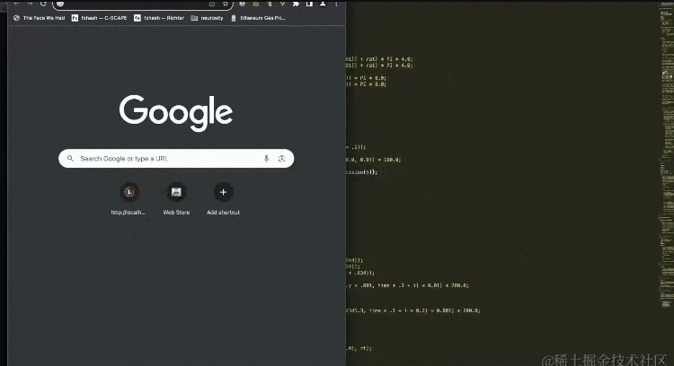Image resolution: width=674 pixels, height=366 pixels.
Task: Open the Chrome three-dot menu
Action: point(336,4)
